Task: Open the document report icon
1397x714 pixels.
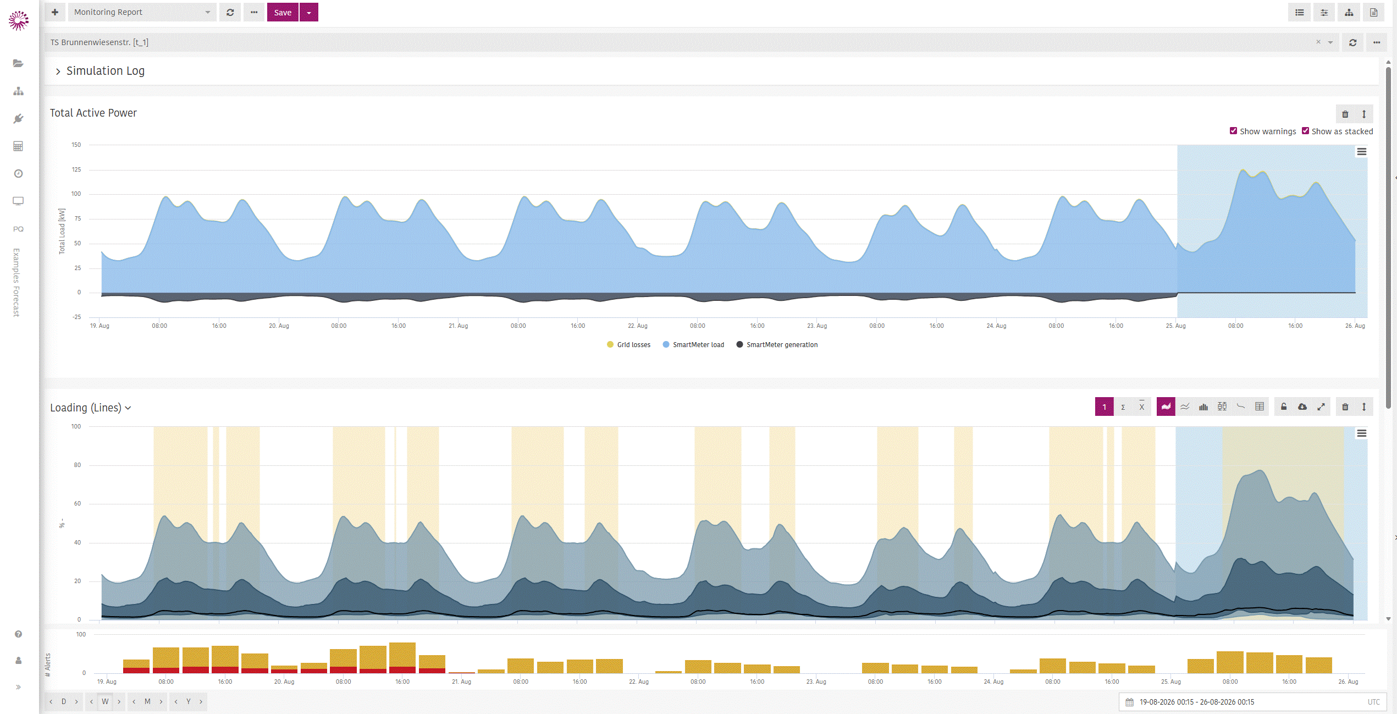Action: click(x=1374, y=13)
